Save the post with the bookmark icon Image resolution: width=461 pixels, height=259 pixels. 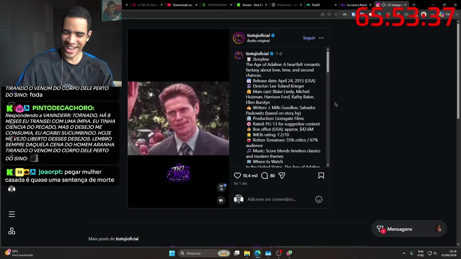[321, 176]
